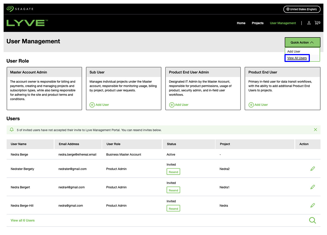Viewport: 327px width, 235px height.
Task: Click Add User link in Product End User card
Action: [x=261, y=105]
